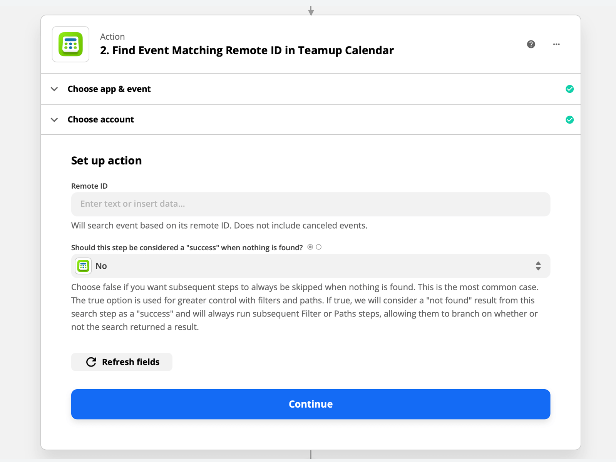Image resolution: width=616 pixels, height=462 pixels.
Task: Click the 'Action' label above the step title
Action: tap(112, 37)
